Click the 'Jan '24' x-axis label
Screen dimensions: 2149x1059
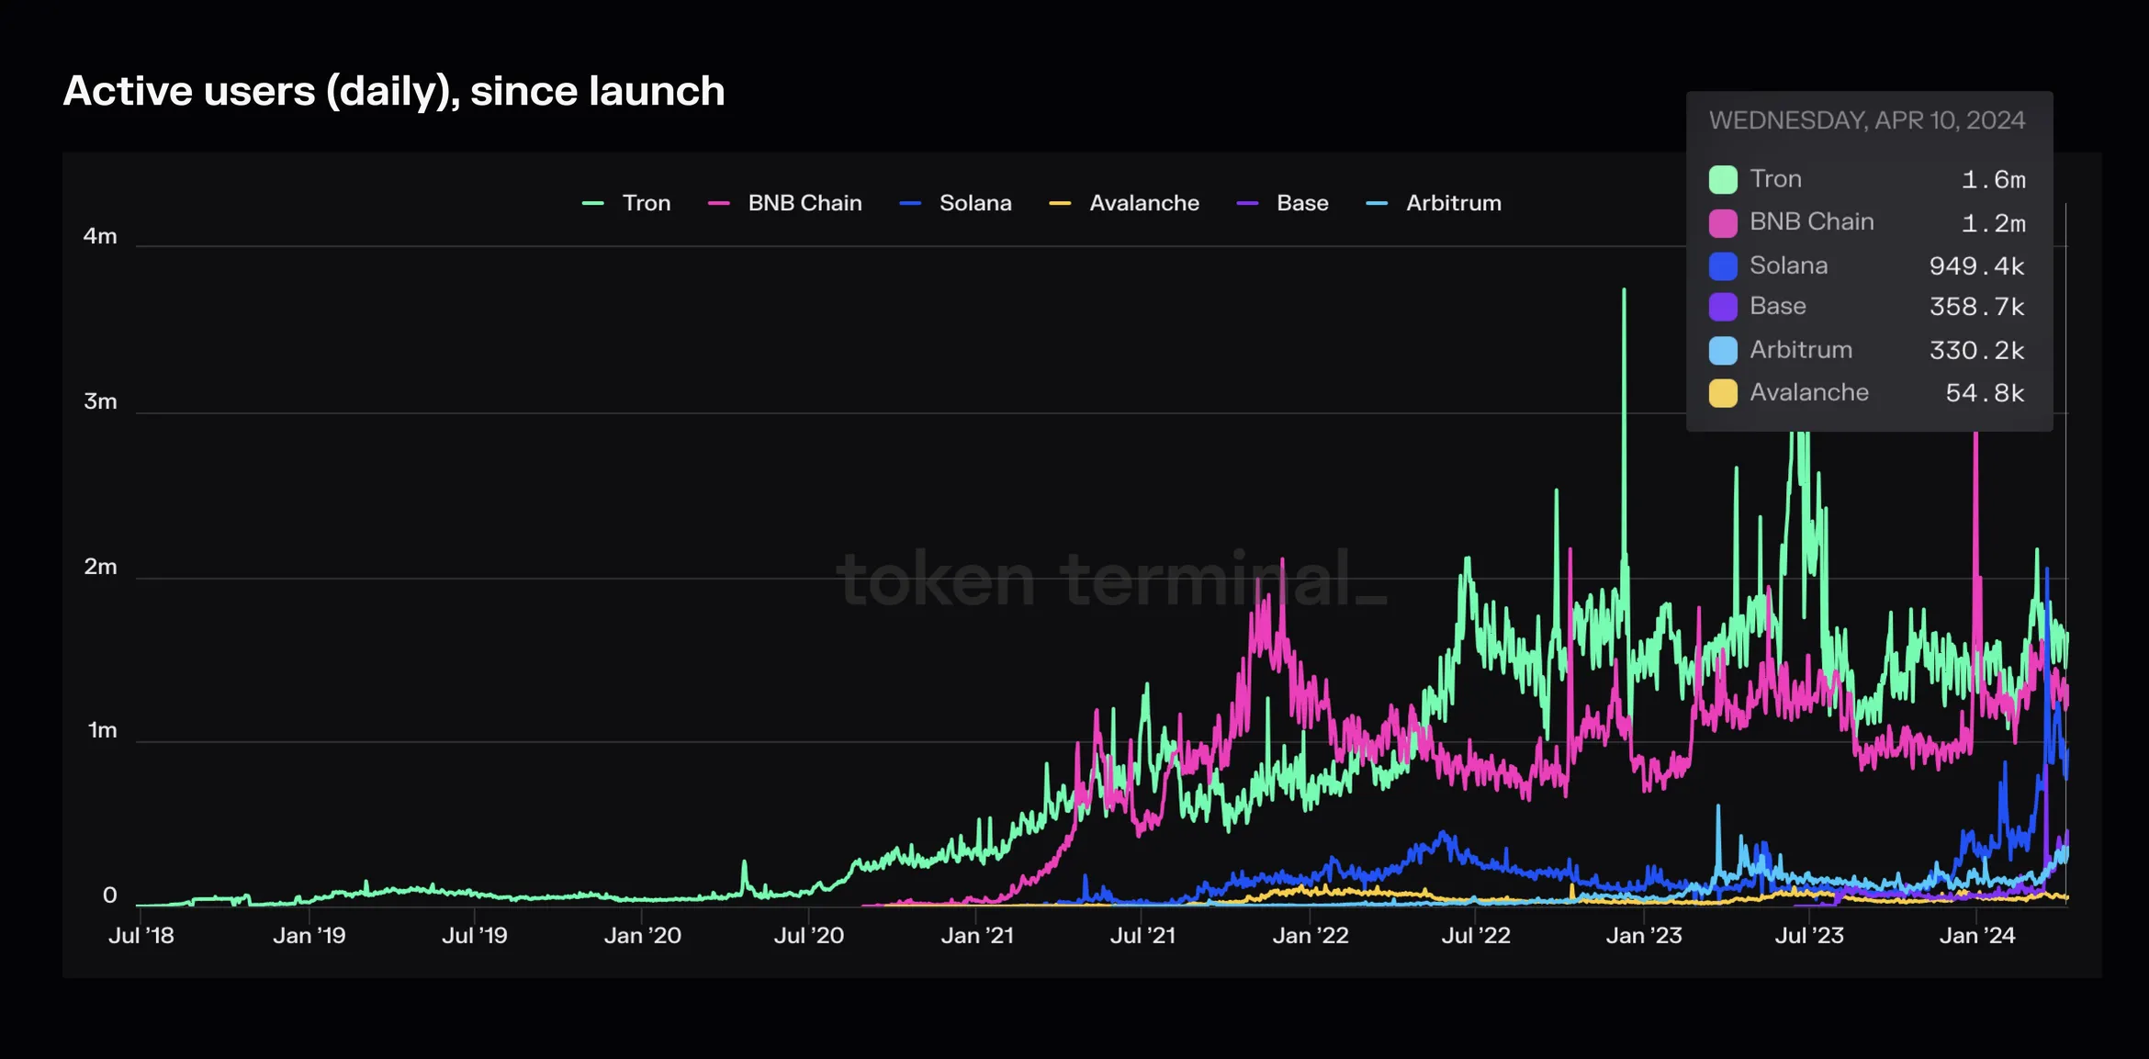click(x=1976, y=936)
